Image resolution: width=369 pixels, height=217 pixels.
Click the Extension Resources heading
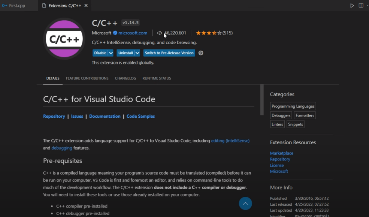293,142
